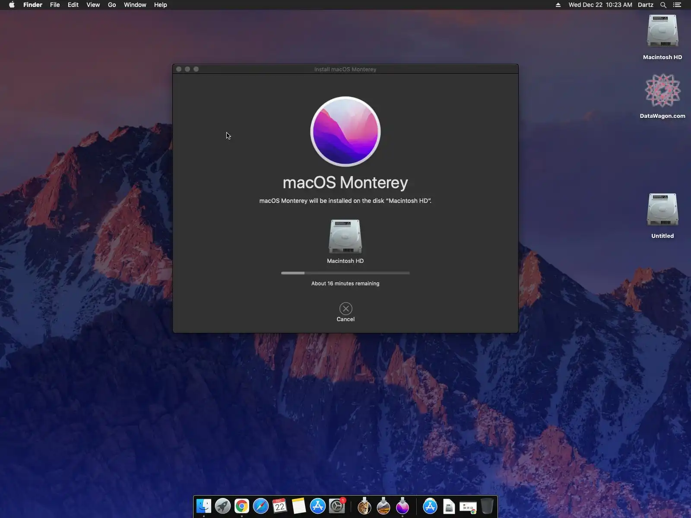Open the Trash in the Dock
Image resolution: width=691 pixels, height=518 pixels.
pos(487,506)
